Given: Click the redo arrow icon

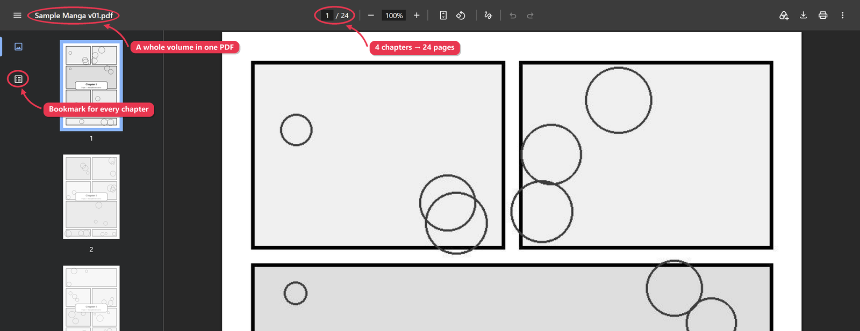Looking at the screenshot, I should click(x=530, y=16).
